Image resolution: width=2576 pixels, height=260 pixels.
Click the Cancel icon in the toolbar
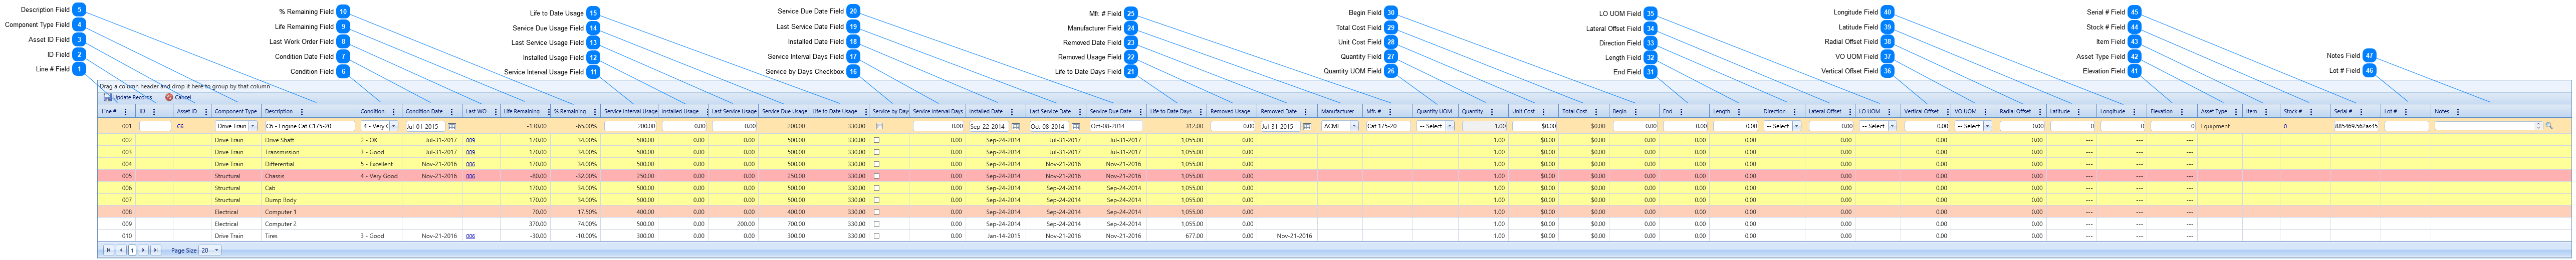(169, 98)
